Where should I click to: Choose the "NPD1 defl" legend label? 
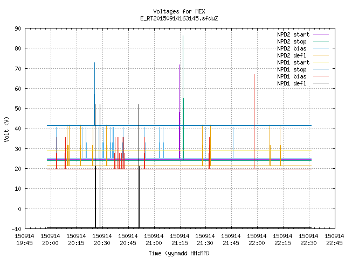pos(292,84)
